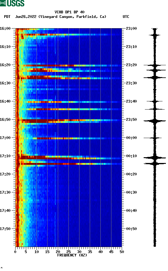The width and height of the screenshot is (168, 271).
Task: Click the 10 Hz axis tick label
Action: 37,252
